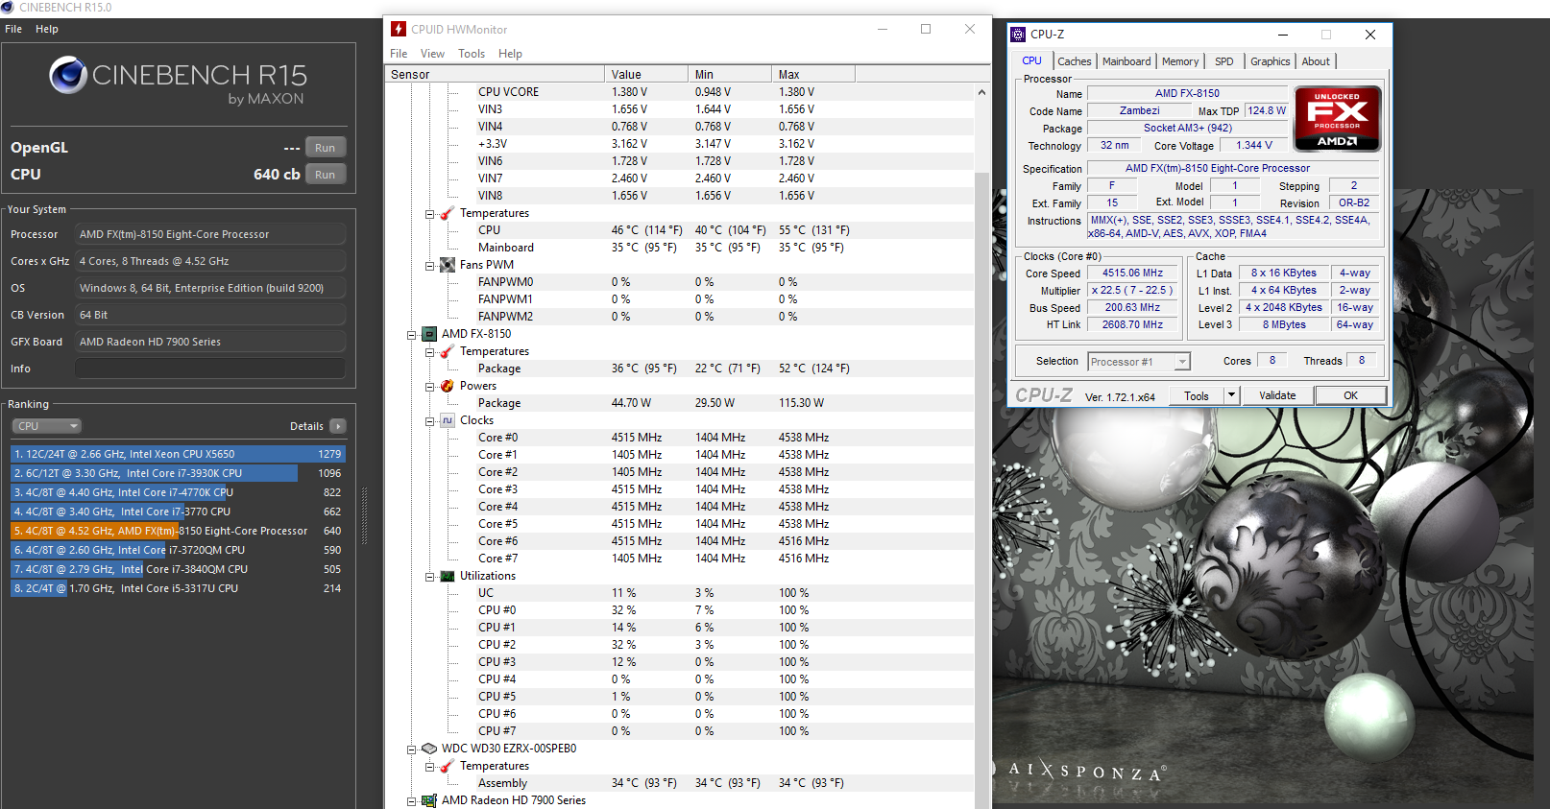Switch to the Caches tab in CPU-Z

click(x=1075, y=61)
